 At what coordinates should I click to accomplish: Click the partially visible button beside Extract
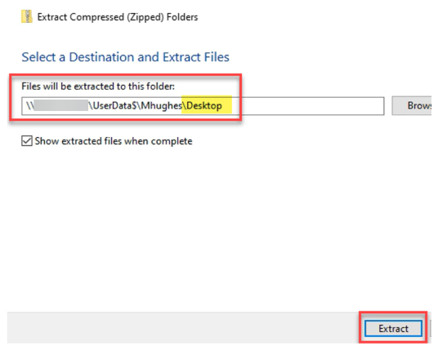431,328
